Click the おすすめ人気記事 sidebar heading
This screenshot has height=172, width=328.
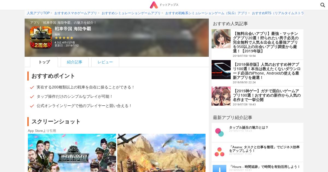[x=230, y=24]
